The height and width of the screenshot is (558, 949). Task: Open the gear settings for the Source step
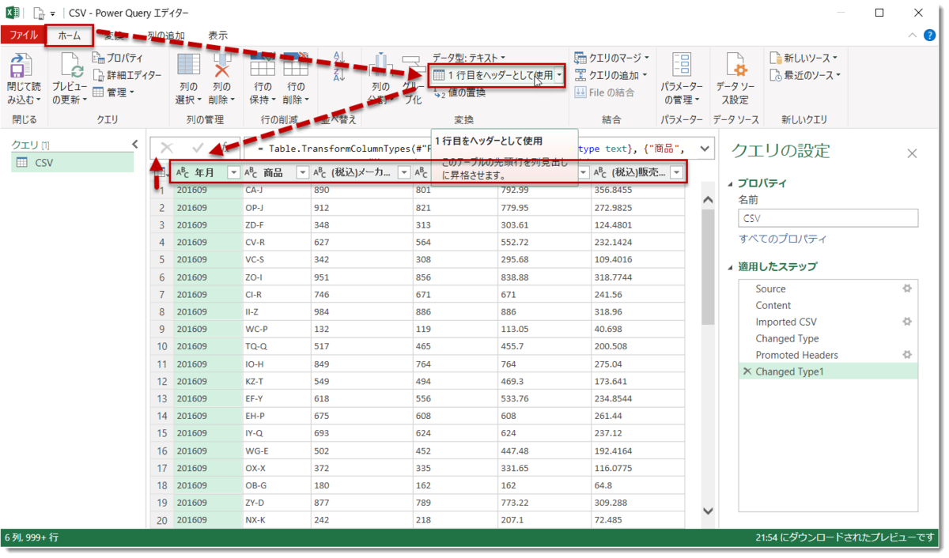click(x=907, y=288)
